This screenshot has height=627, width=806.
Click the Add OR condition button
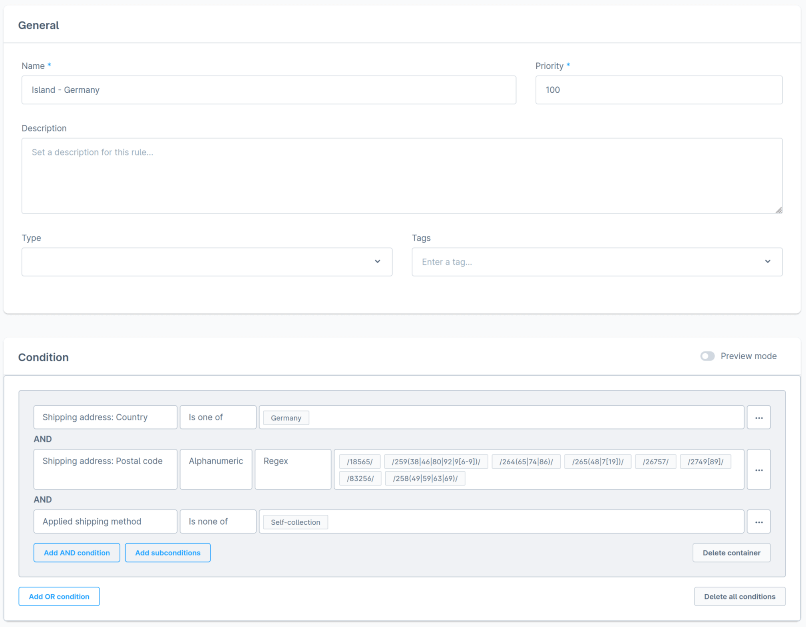tap(59, 597)
